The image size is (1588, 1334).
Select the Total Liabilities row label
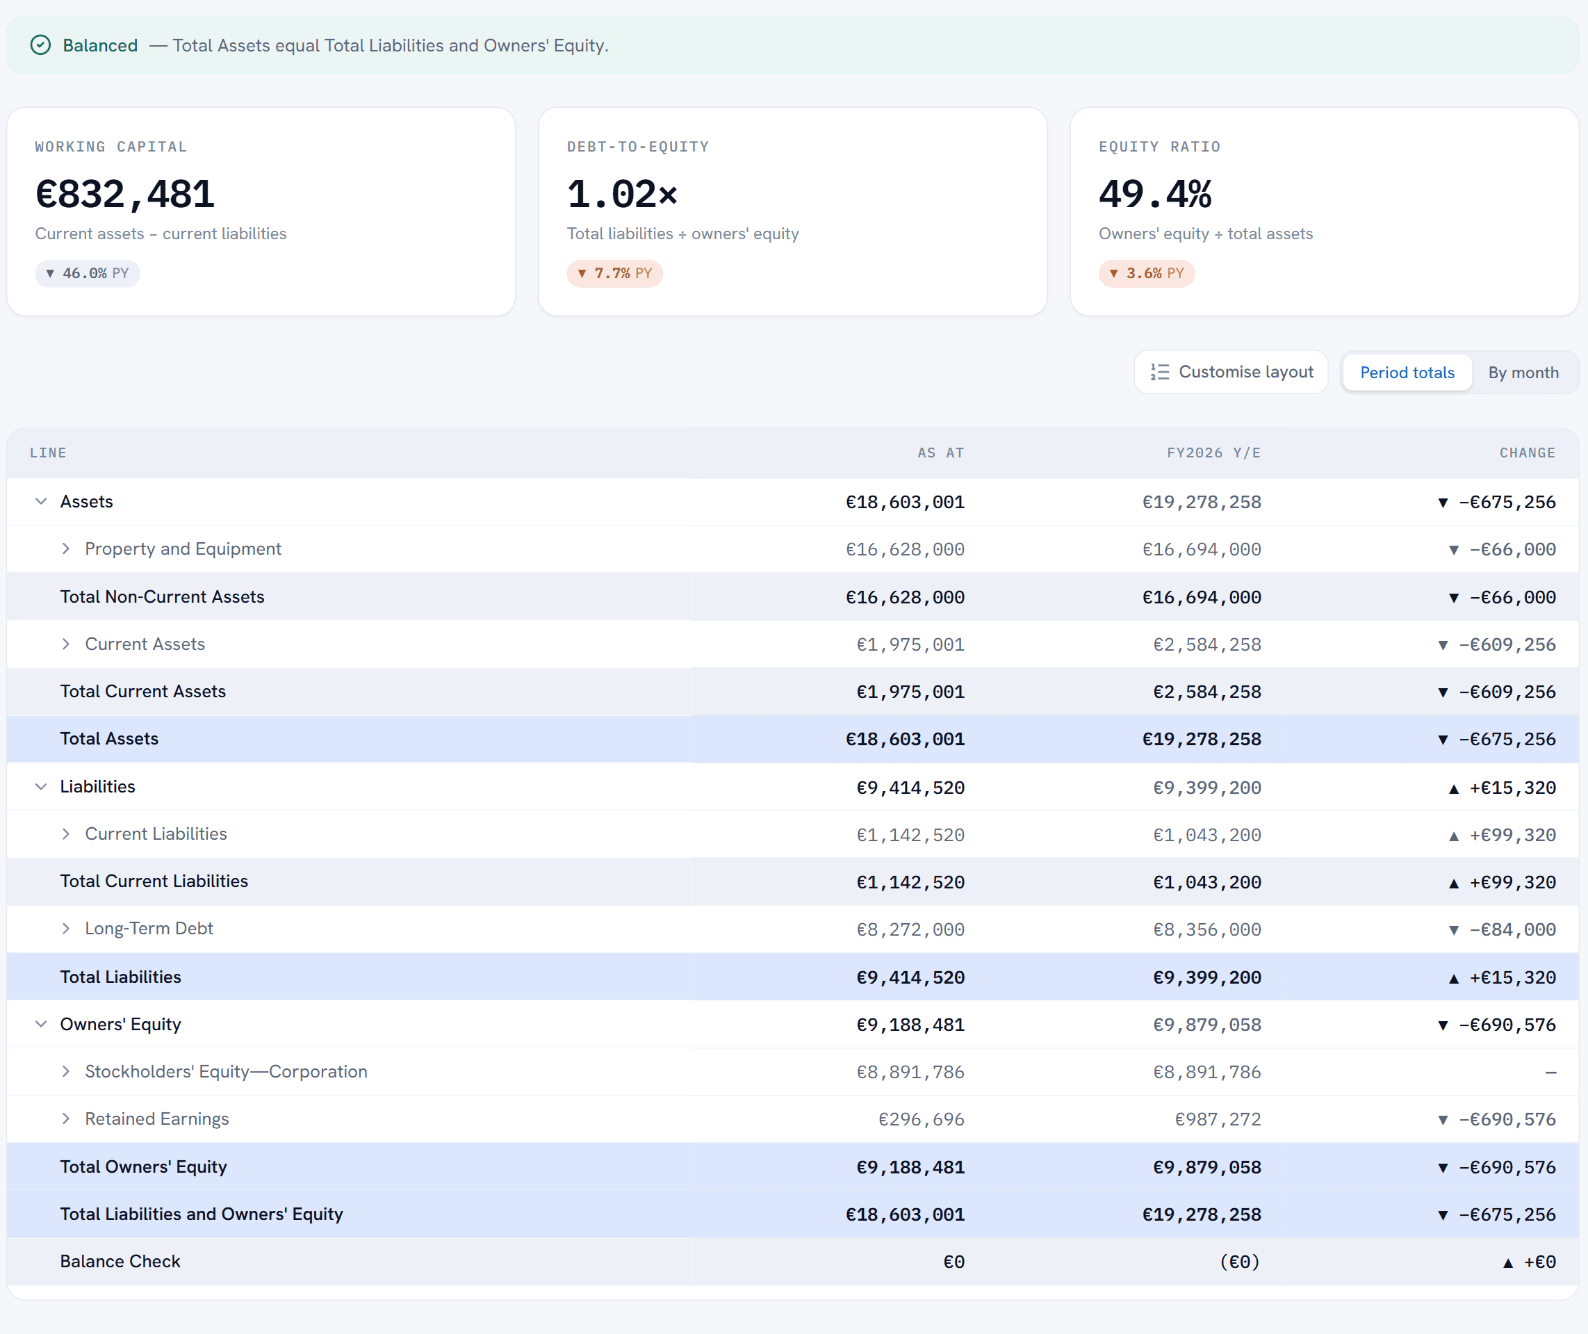(121, 977)
